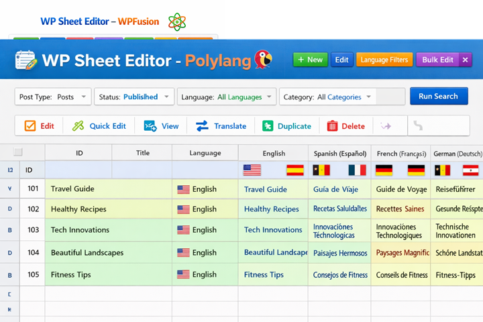Click the red Delete trash icon
This screenshot has height=322, width=483.
click(x=332, y=126)
